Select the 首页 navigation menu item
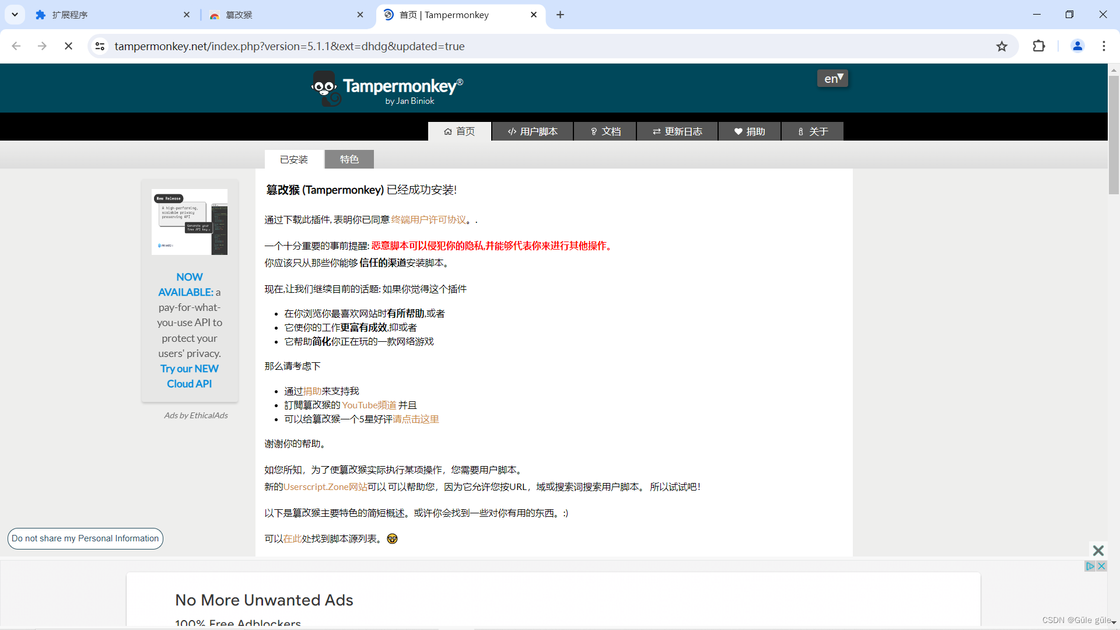Screen dimensions: 1120x630 (460, 131)
